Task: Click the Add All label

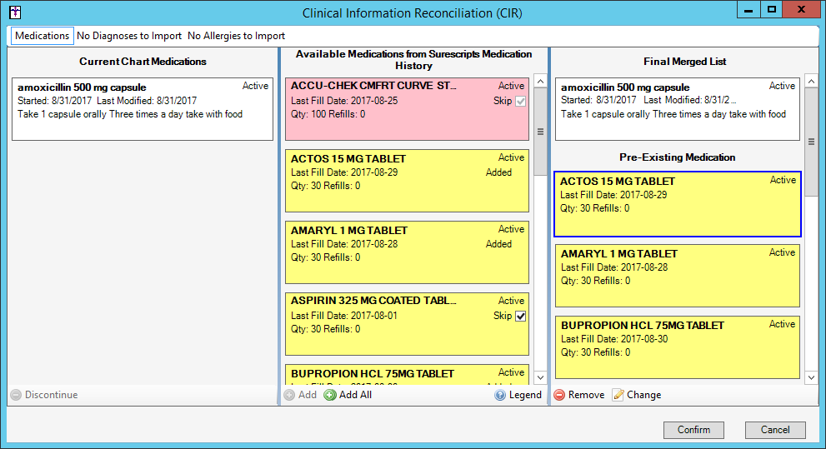Action: [x=355, y=395]
